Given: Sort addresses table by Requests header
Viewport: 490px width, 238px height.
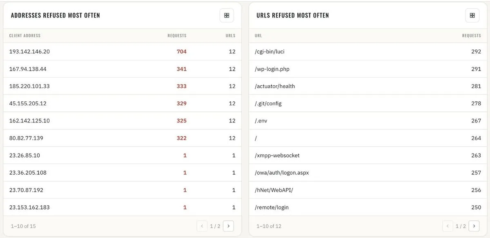Looking at the screenshot, I should [177, 36].
